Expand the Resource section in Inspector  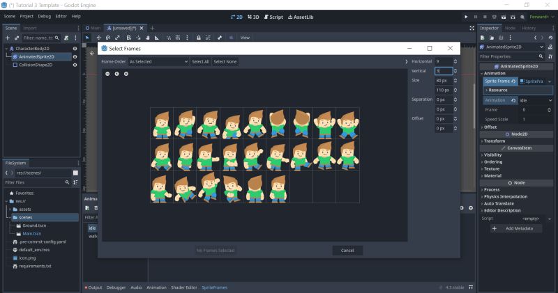coord(518,90)
